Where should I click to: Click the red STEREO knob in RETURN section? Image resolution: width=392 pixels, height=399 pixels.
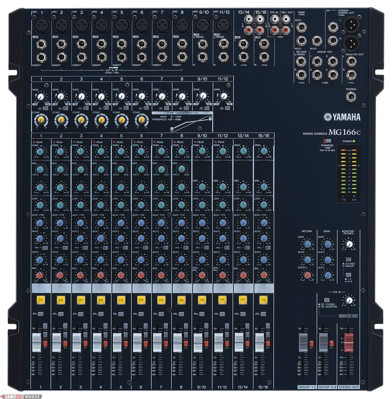click(307, 275)
